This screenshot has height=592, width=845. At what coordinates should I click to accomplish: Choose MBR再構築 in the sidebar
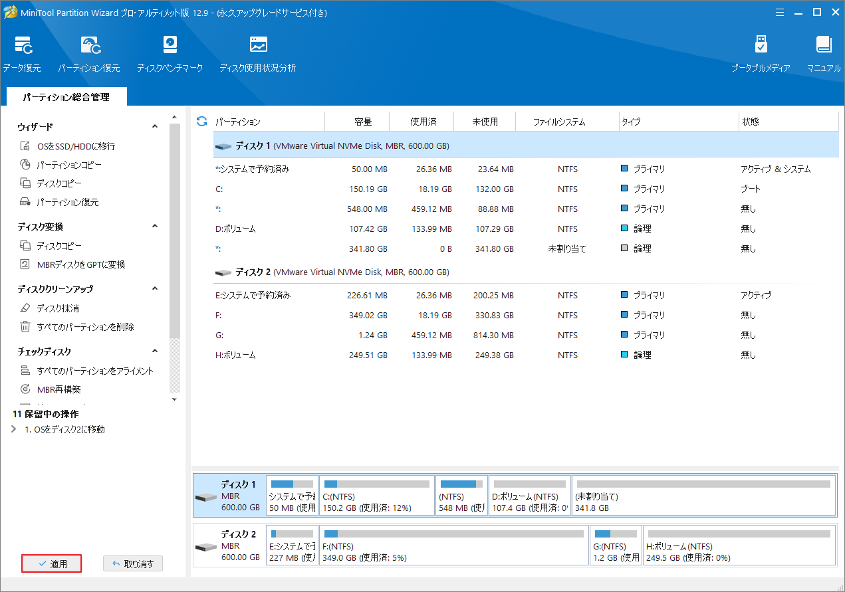click(x=59, y=389)
